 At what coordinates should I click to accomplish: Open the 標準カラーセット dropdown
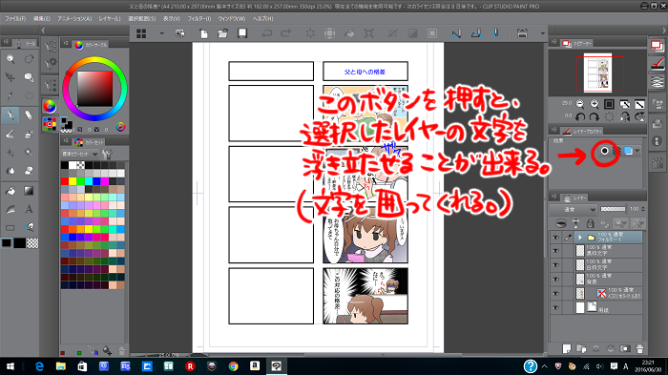click(x=80, y=154)
